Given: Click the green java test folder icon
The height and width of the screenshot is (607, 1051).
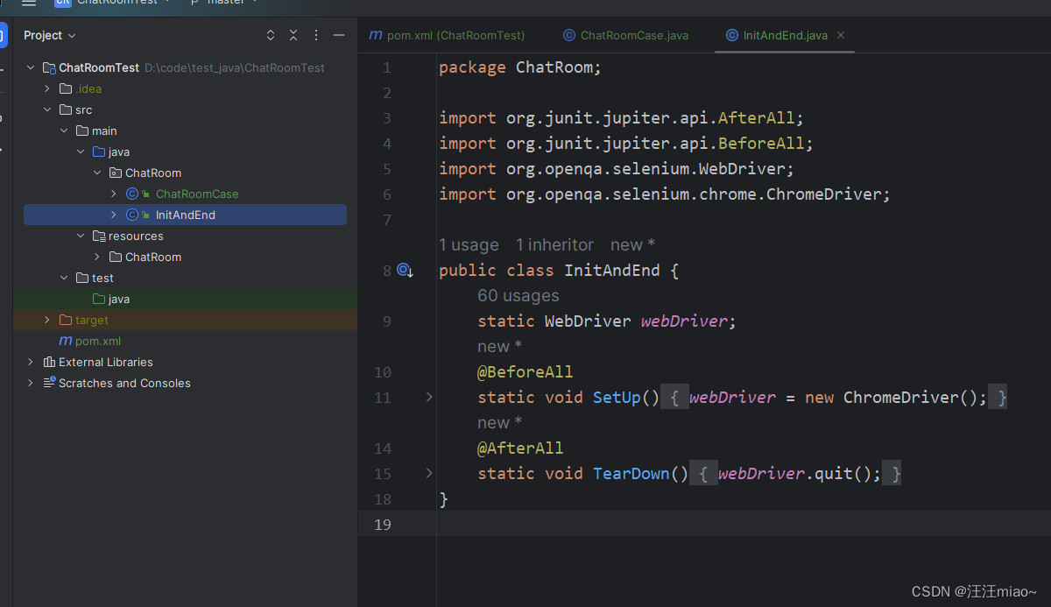Looking at the screenshot, I should 99,299.
